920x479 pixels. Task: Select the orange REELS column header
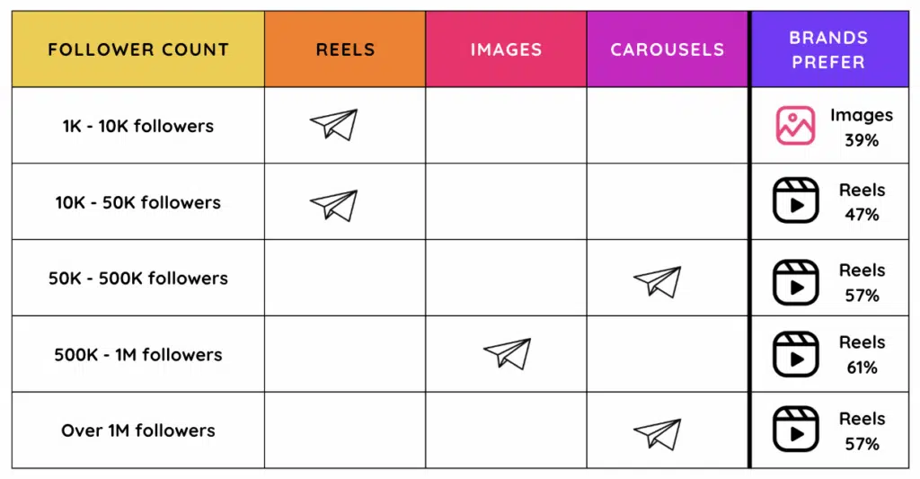[x=345, y=49]
